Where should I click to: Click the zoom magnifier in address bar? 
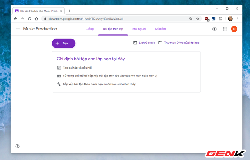(191, 19)
